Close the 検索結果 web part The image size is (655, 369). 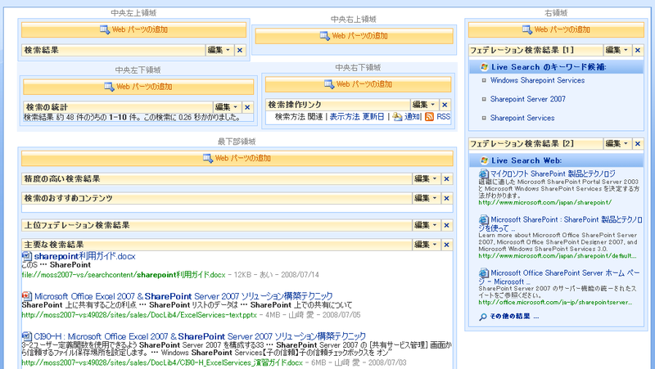click(240, 50)
